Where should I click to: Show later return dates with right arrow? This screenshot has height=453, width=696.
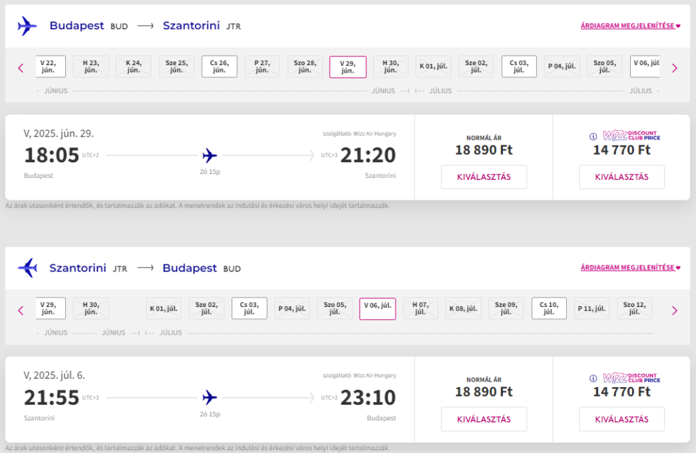tap(675, 310)
